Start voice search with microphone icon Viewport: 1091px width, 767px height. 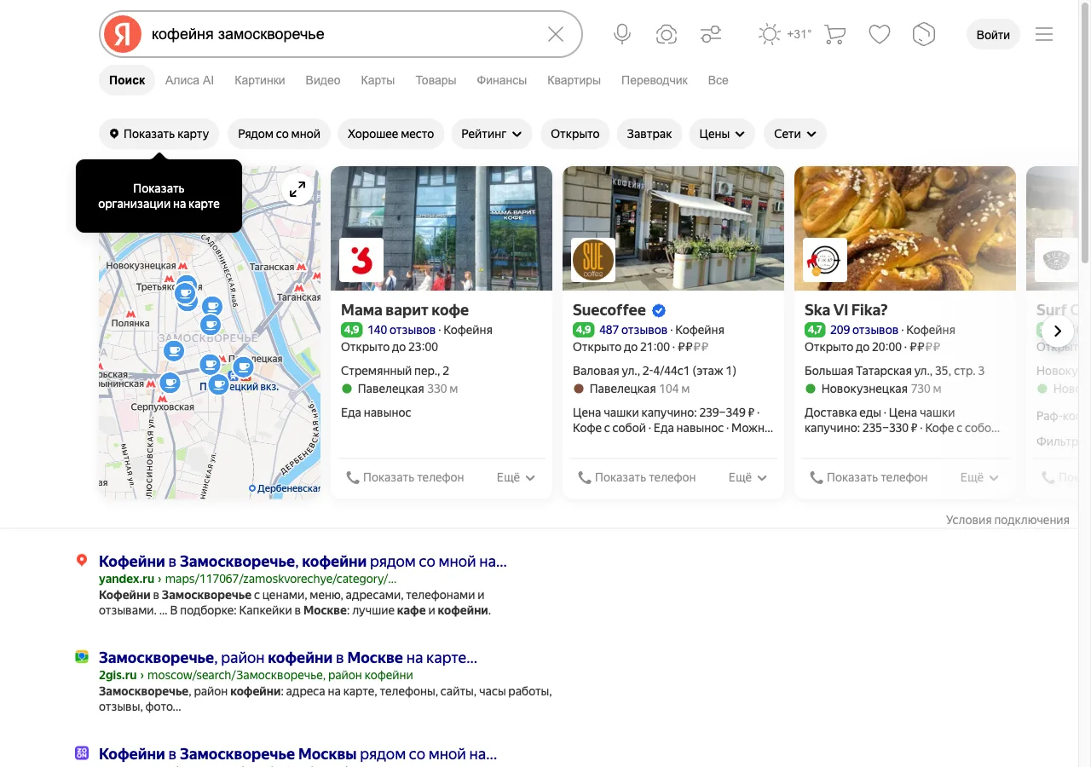pos(622,34)
